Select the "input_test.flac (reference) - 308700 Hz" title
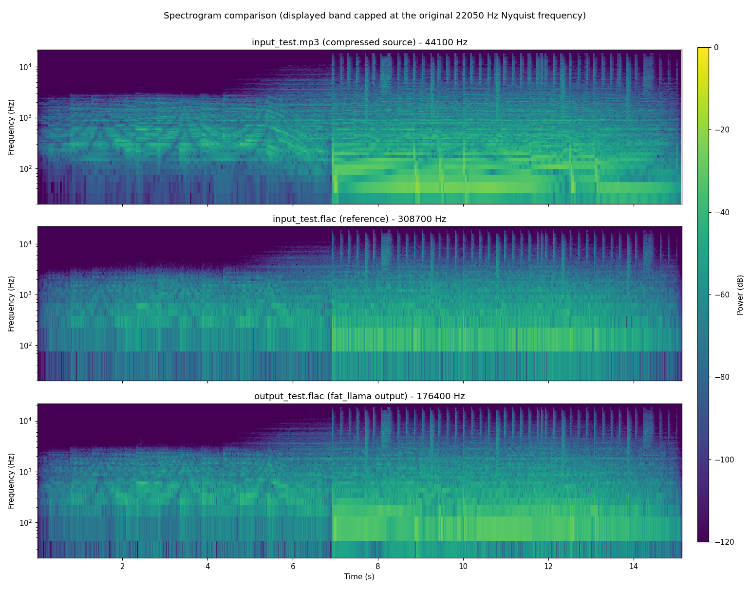Image resolution: width=750 pixels, height=589 pixels. coord(359,219)
